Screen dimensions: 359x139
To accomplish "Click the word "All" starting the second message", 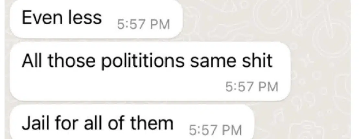I will pyautogui.click(x=29, y=60).
